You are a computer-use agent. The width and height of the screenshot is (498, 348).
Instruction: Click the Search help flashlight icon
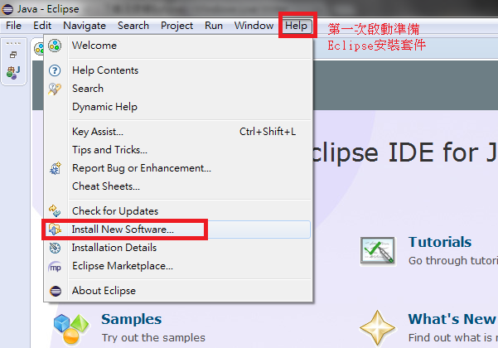point(55,89)
